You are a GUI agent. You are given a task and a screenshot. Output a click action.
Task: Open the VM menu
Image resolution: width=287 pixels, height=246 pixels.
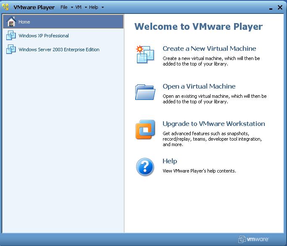pos(79,7)
